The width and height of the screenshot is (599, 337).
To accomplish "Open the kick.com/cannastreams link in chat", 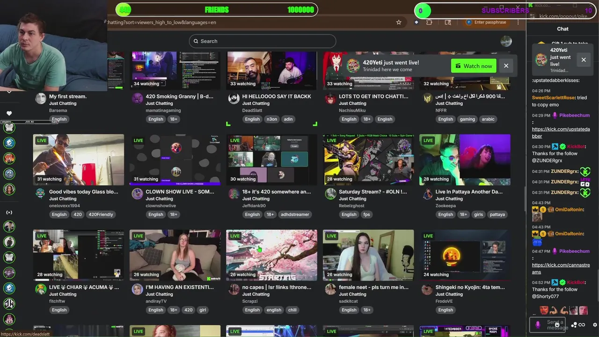I will [x=561, y=269].
